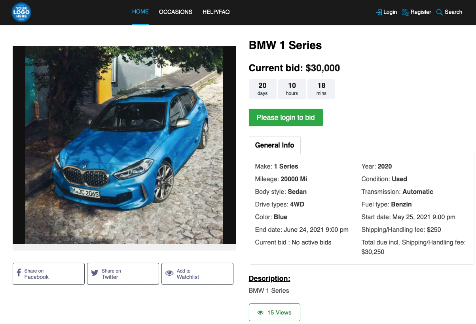476x324 pixels.
Task: Click the Please login to bid button
Action: 286,117
